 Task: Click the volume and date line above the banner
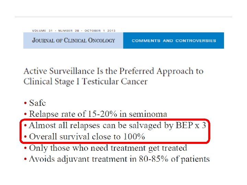tap(74, 30)
